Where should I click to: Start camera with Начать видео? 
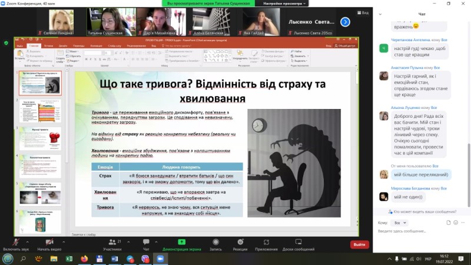(x=49, y=242)
